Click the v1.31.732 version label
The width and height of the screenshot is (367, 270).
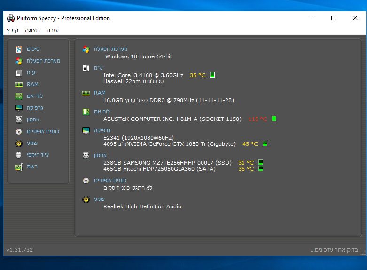pyautogui.click(x=19, y=250)
